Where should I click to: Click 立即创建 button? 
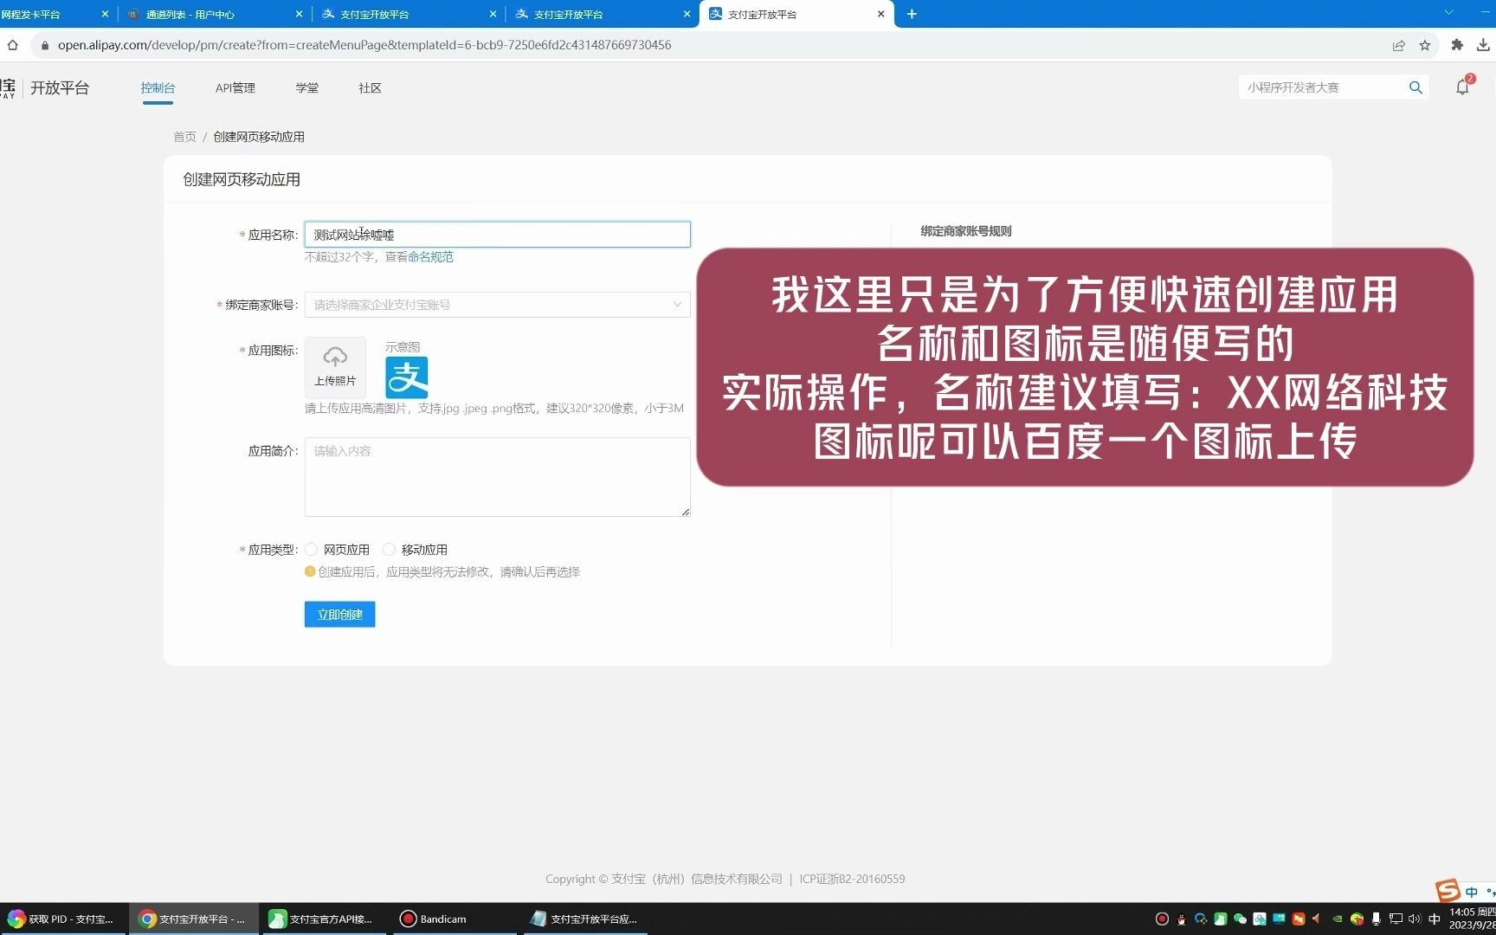pyautogui.click(x=339, y=615)
